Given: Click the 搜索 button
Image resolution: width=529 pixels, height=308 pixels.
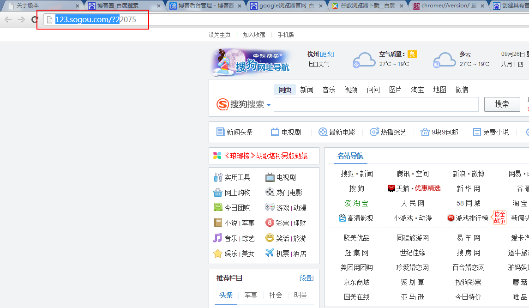Looking at the screenshot, I should (502, 104).
